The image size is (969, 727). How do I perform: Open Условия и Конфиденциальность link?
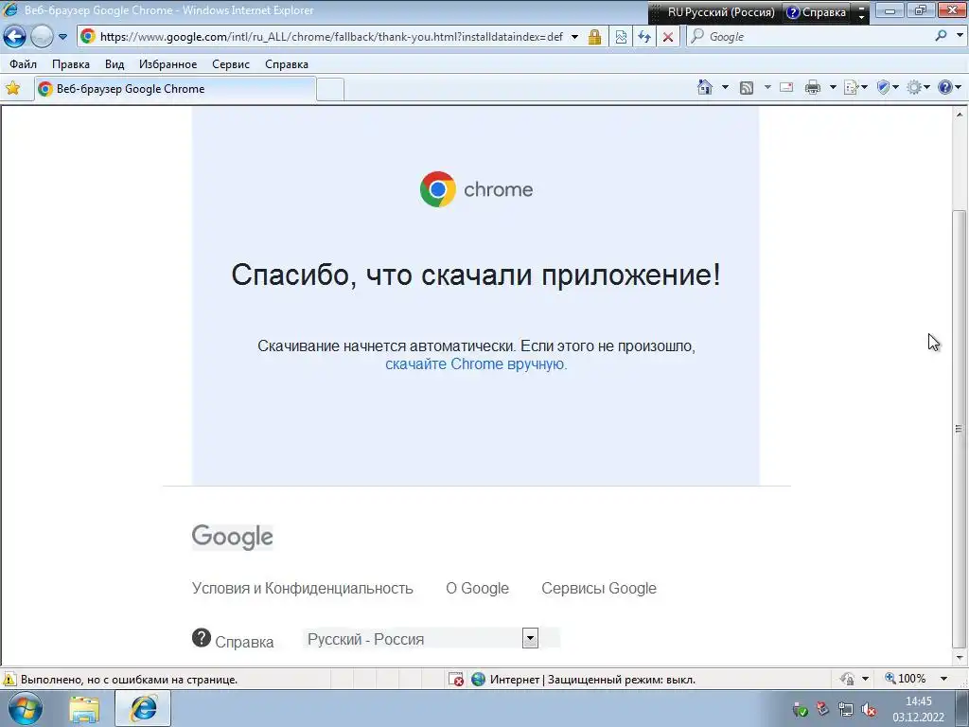[x=302, y=589]
